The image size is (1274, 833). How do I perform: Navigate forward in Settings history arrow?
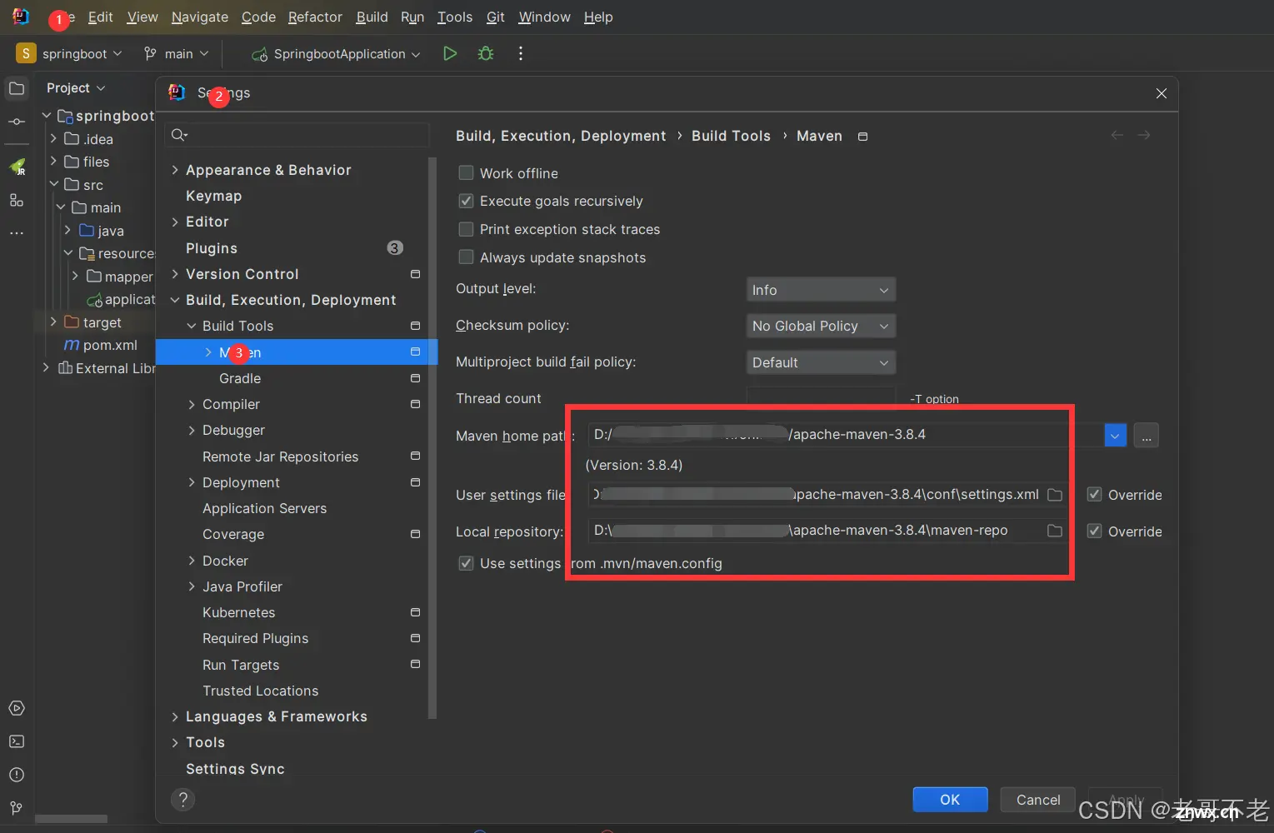tap(1144, 135)
